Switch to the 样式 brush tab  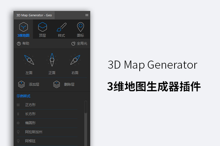click(x=62, y=29)
